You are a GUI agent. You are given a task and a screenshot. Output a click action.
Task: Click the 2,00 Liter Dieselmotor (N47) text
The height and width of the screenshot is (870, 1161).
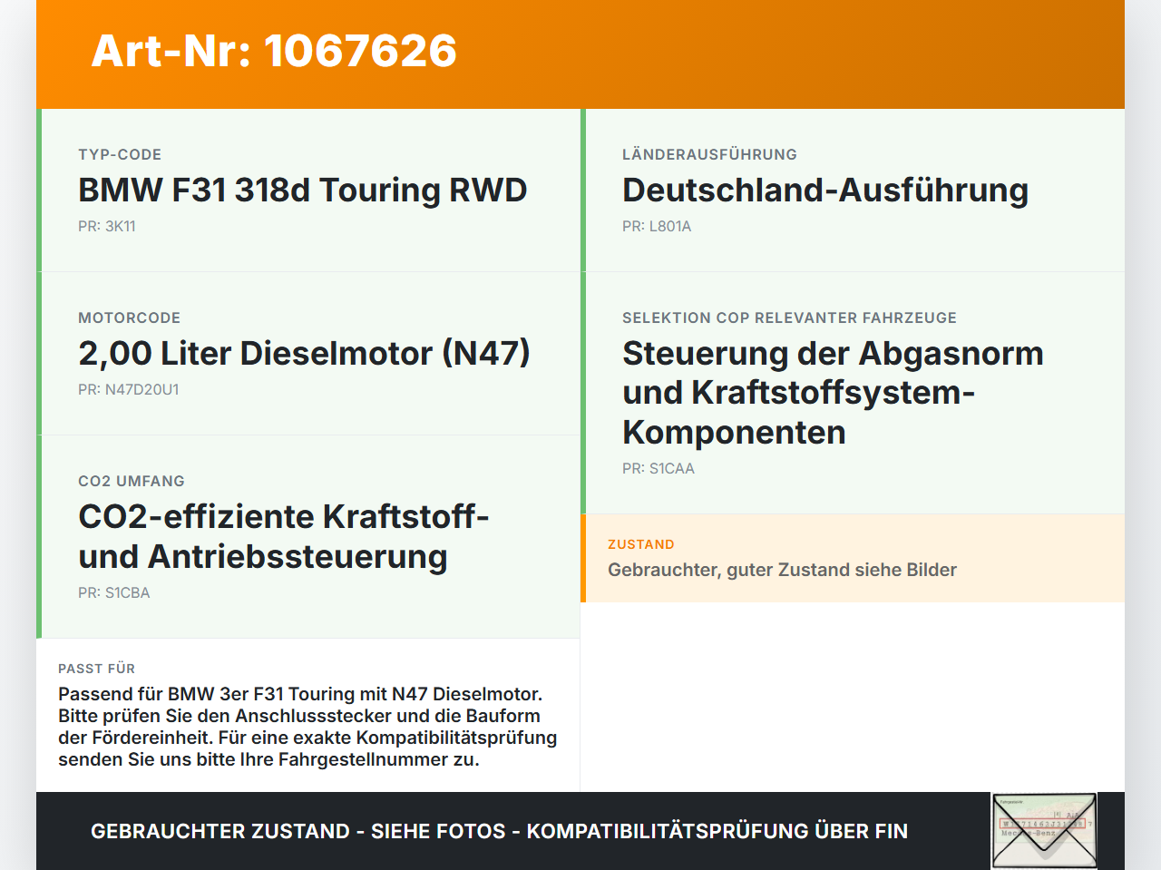305,354
